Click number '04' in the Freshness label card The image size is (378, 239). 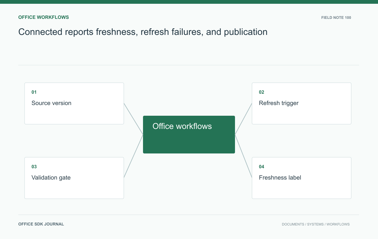point(261,167)
